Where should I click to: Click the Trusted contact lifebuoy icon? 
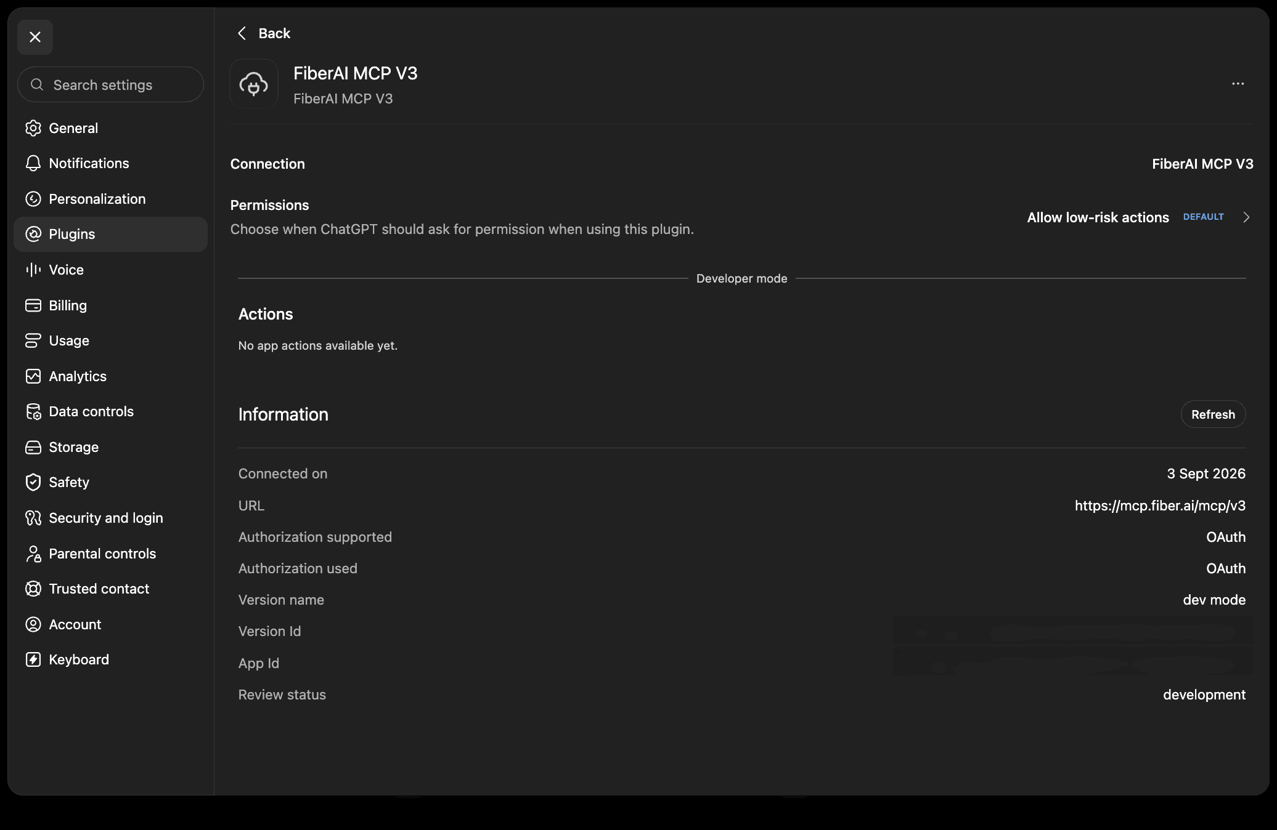click(33, 589)
